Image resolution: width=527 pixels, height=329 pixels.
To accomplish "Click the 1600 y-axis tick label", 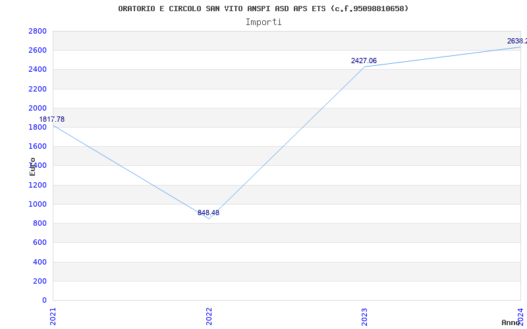I will [x=38, y=147].
